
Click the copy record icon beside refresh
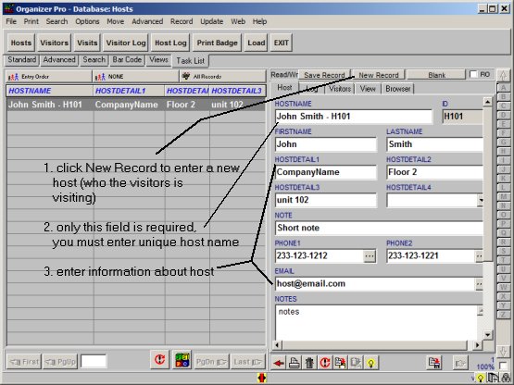point(340,363)
